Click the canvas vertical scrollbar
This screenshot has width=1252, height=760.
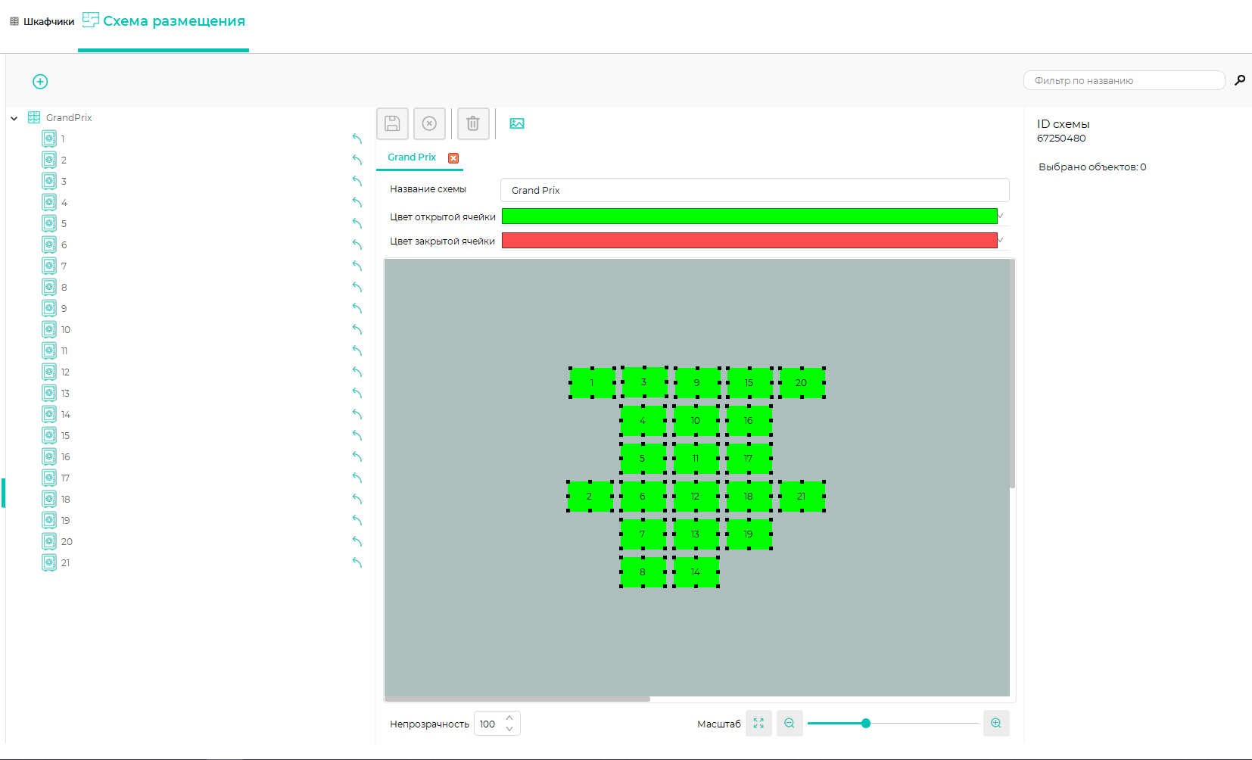1012,375
